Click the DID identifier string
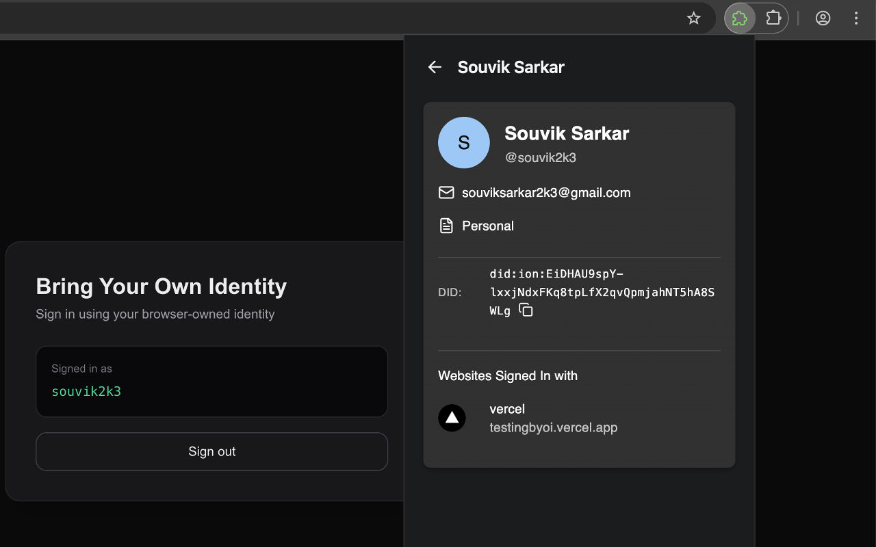Viewport: 876px width, 547px height. pyautogui.click(x=601, y=292)
